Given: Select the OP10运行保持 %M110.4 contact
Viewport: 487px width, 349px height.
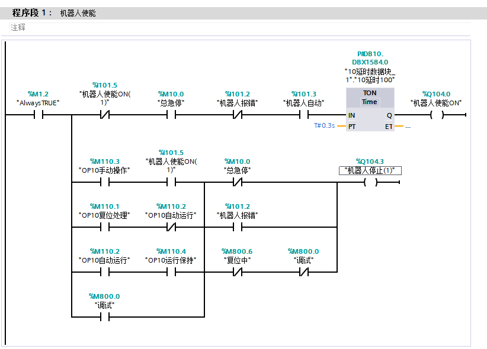Looking at the screenshot, I should click(x=171, y=272).
